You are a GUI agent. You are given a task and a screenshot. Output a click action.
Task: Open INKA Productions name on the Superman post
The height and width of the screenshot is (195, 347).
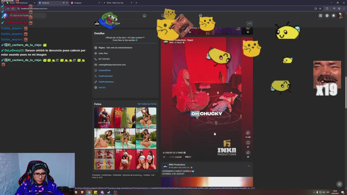click(177, 165)
